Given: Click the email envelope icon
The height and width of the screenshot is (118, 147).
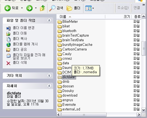Looking at the screenshot, I should 8,56.
